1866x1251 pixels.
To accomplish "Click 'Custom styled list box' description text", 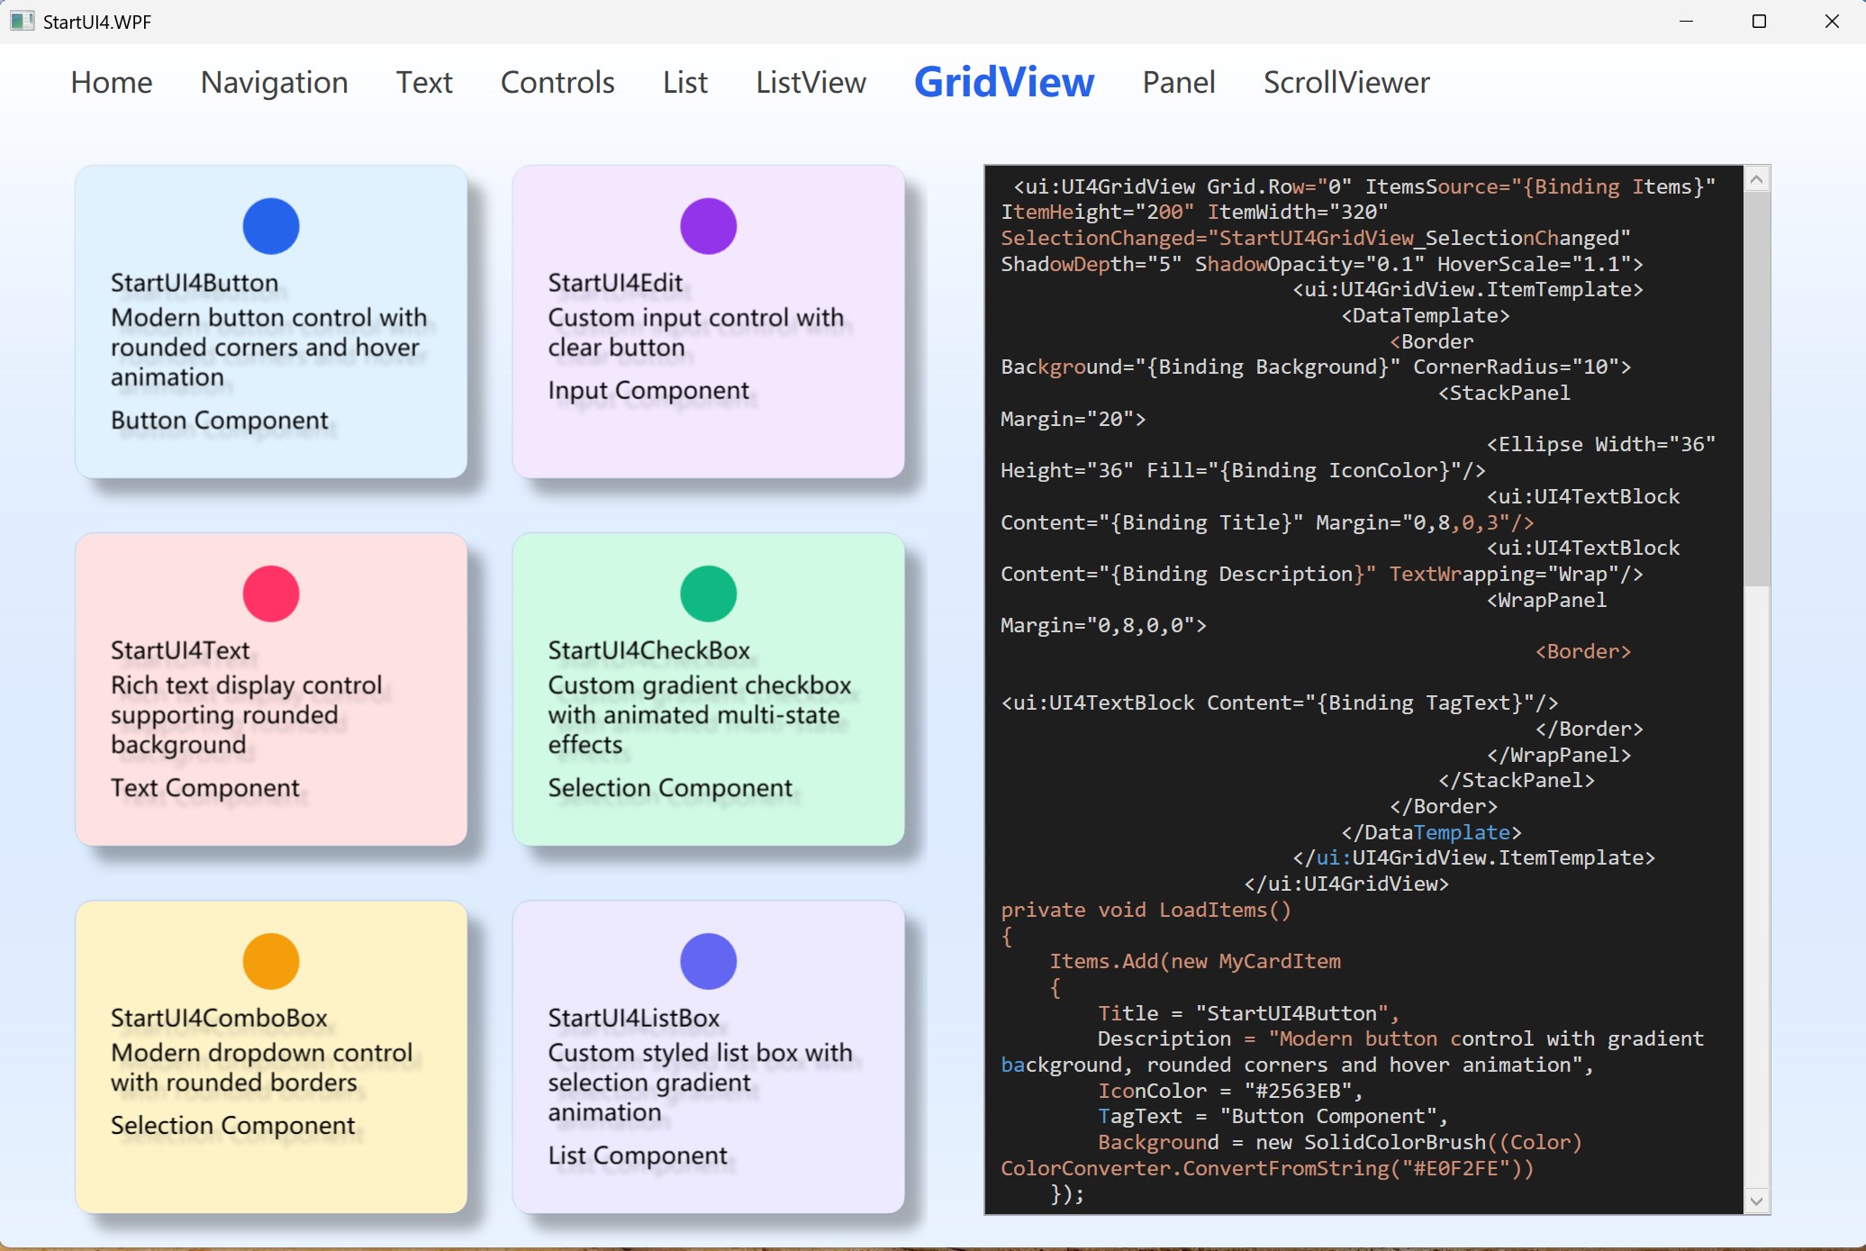I will pyautogui.click(x=700, y=1083).
